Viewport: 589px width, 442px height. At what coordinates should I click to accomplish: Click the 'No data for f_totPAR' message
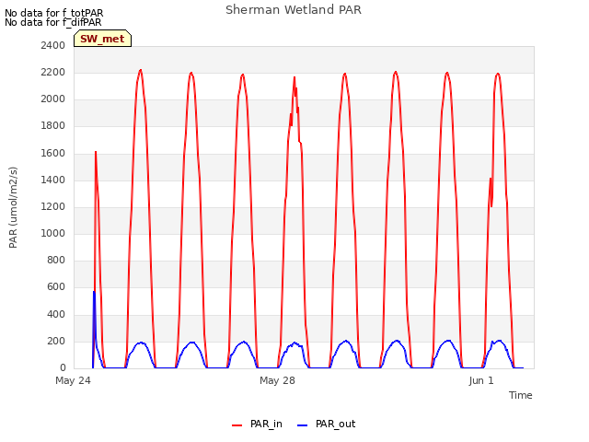tap(53, 13)
